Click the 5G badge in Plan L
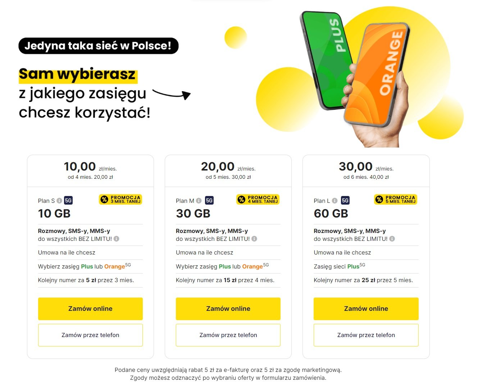This screenshot has width=478, height=383. pyautogui.click(x=345, y=201)
